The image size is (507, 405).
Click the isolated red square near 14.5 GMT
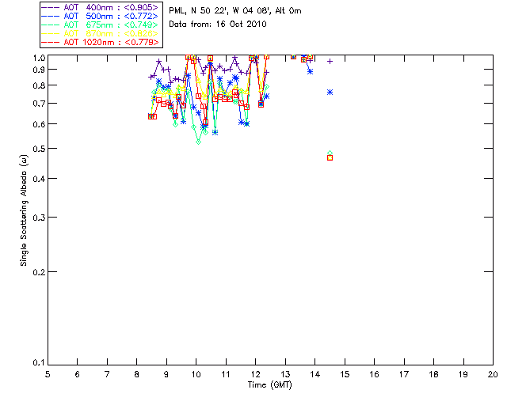coord(330,158)
